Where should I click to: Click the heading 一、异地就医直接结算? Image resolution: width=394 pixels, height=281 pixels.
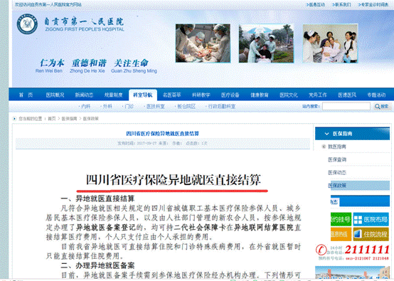coord(97,198)
